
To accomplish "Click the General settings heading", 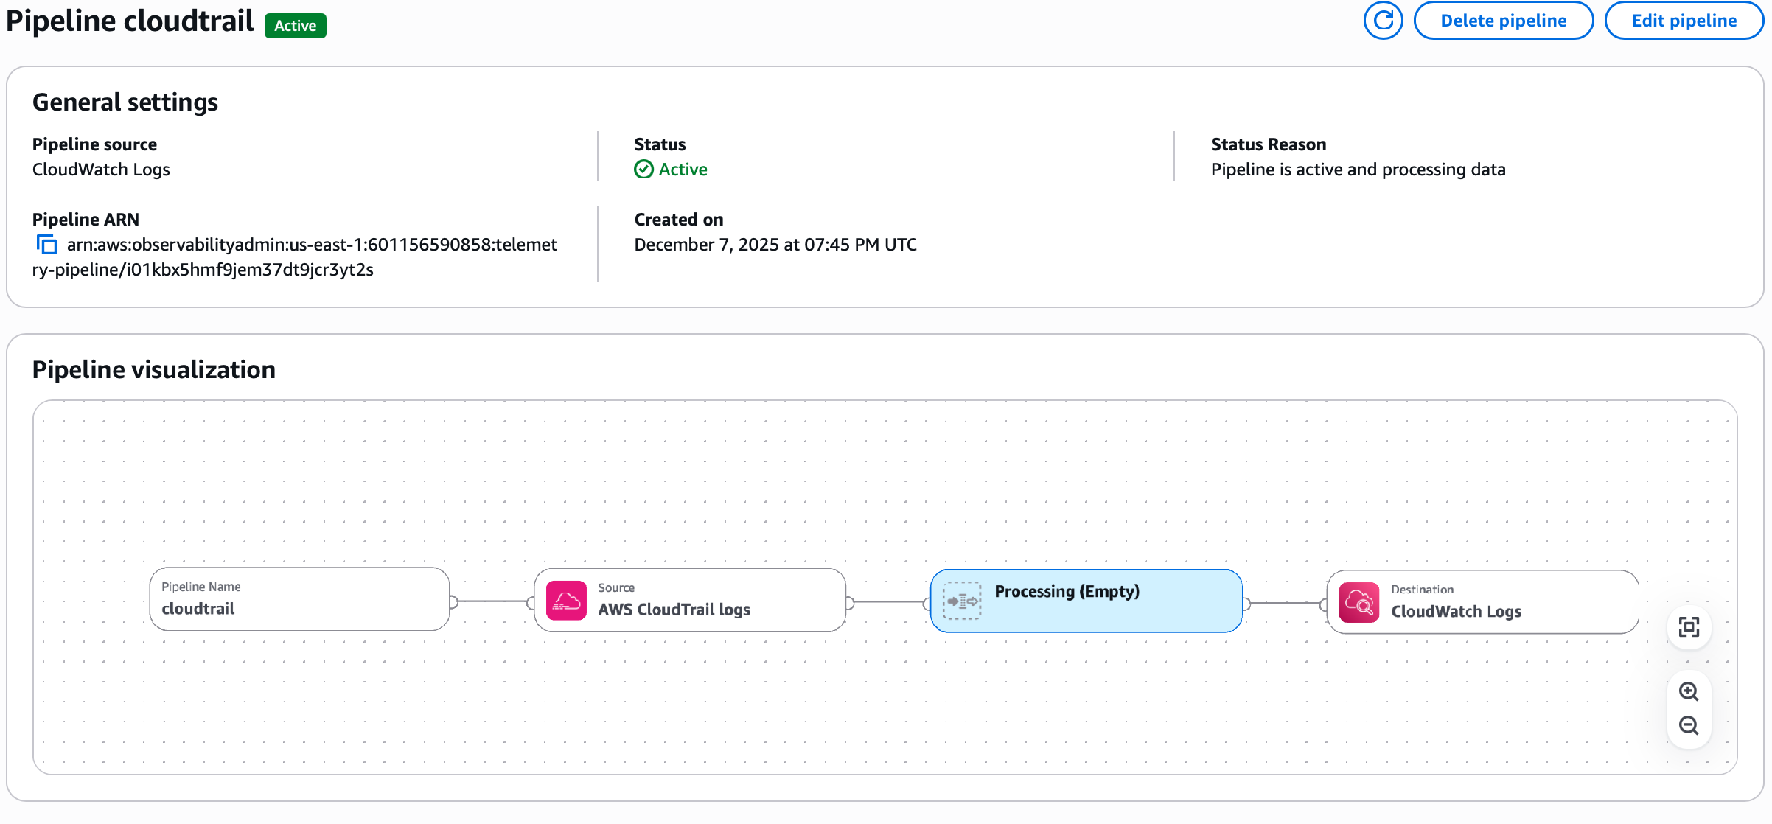I will 125,102.
